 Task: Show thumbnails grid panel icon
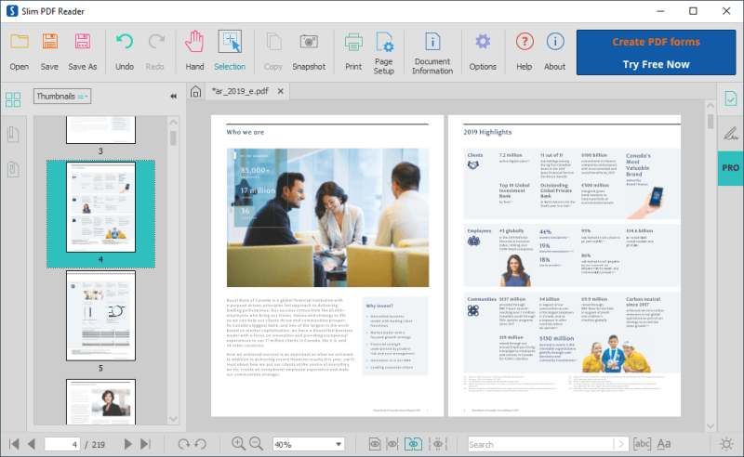pos(13,99)
